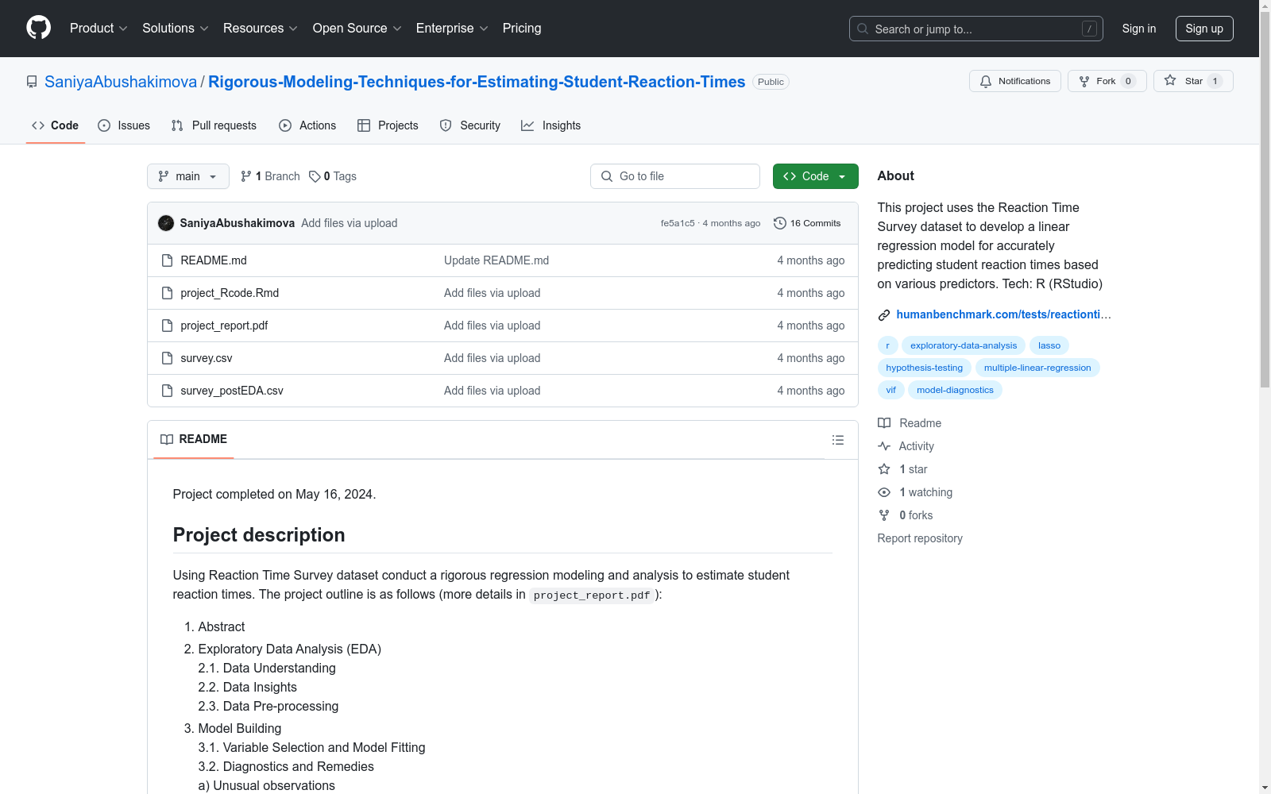1271x794 pixels.
Task: Click the Search or jump to field
Action: (976, 29)
